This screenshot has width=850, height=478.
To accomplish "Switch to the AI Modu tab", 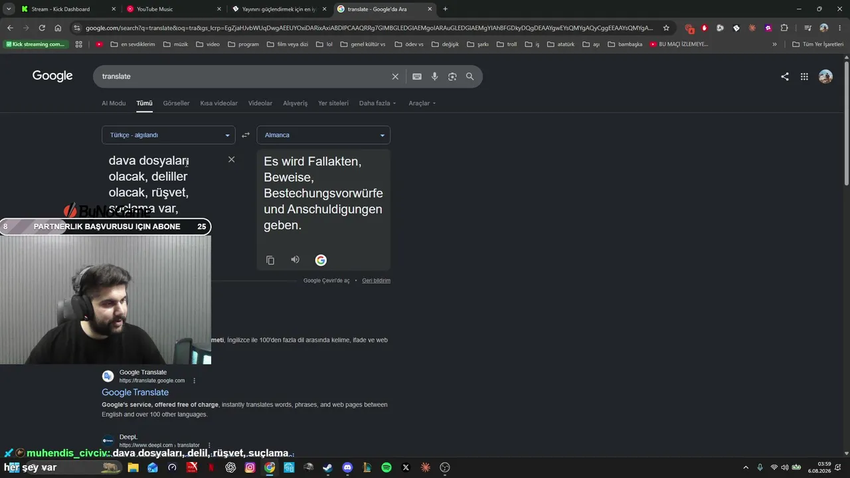I will (114, 103).
